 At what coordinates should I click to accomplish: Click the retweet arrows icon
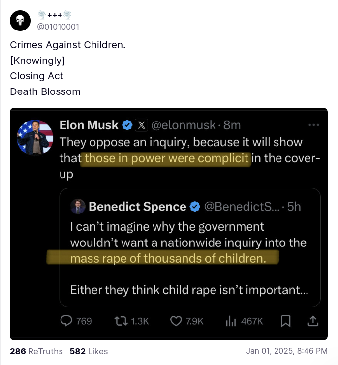coord(120,321)
